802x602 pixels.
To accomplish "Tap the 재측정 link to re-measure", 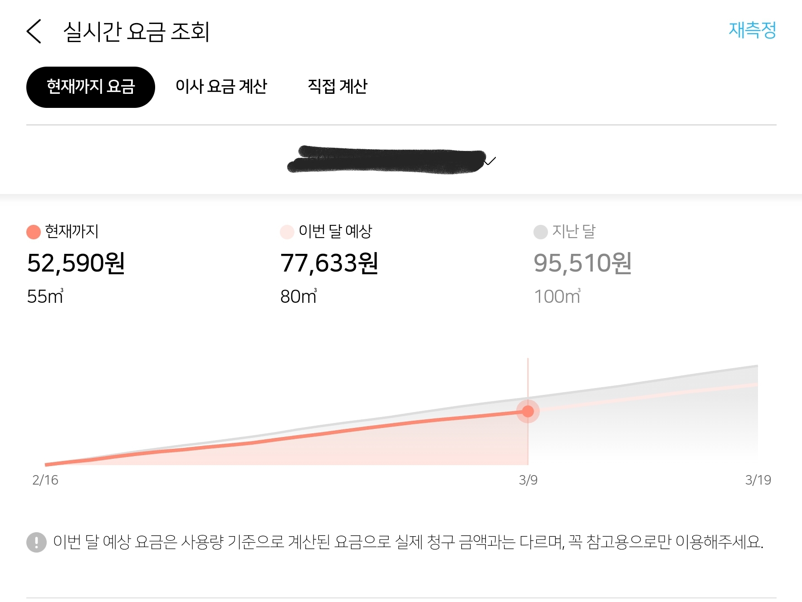I will click(x=752, y=30).
